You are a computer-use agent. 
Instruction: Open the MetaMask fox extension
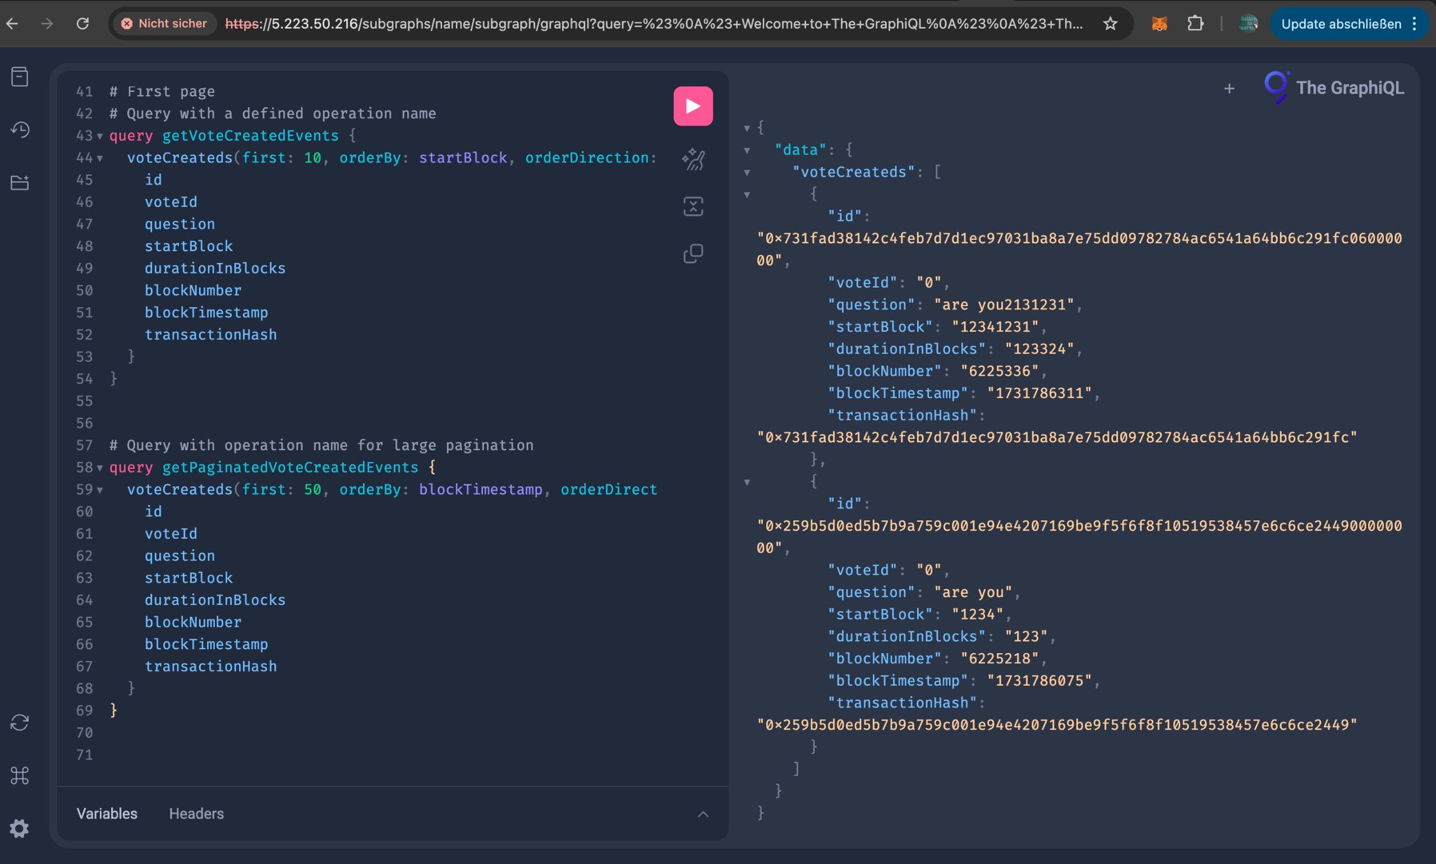pos(1159,24)
